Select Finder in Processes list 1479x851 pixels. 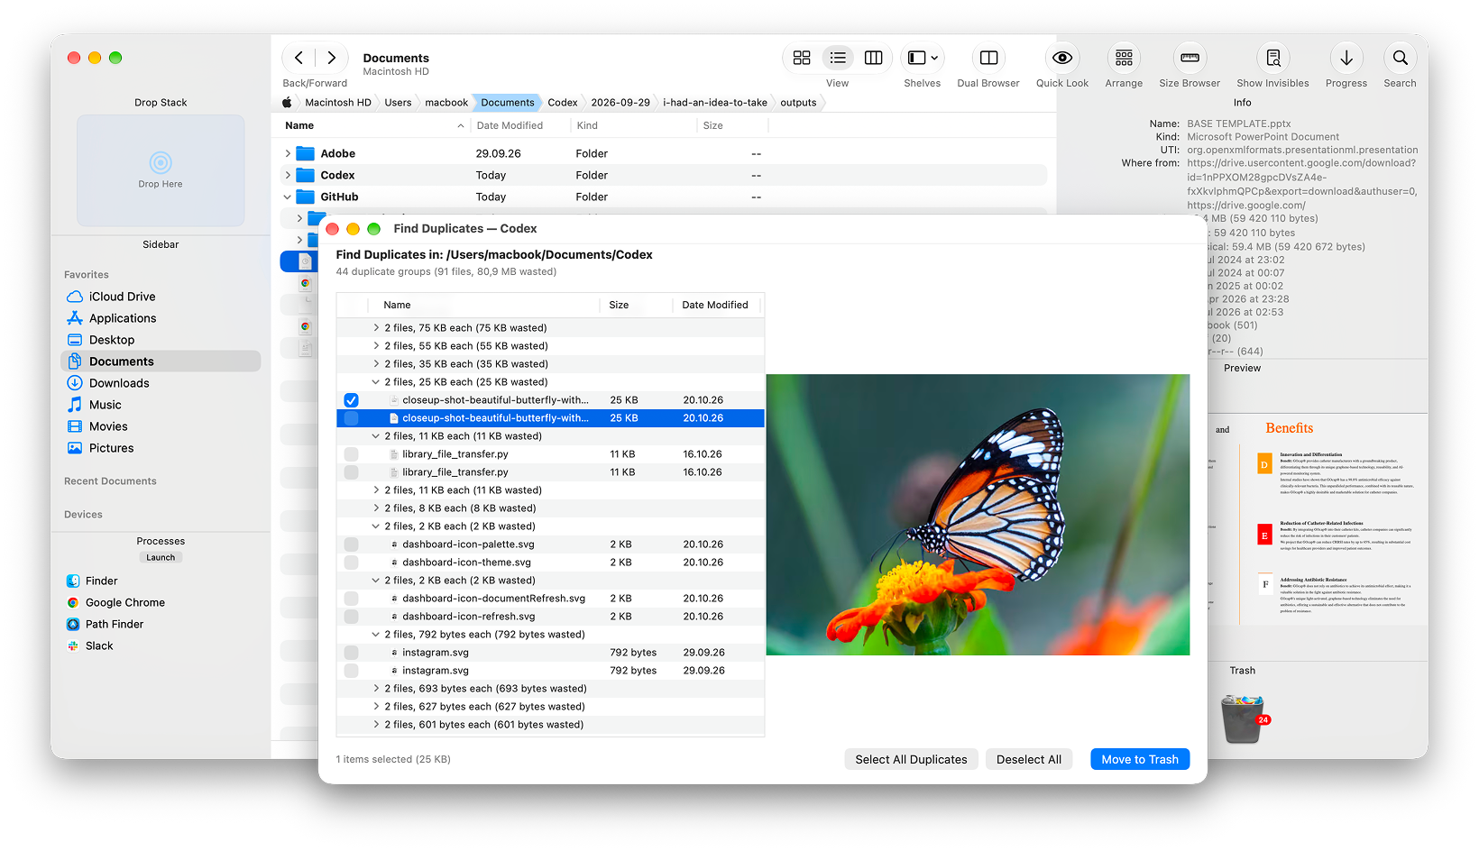point(101,581)
